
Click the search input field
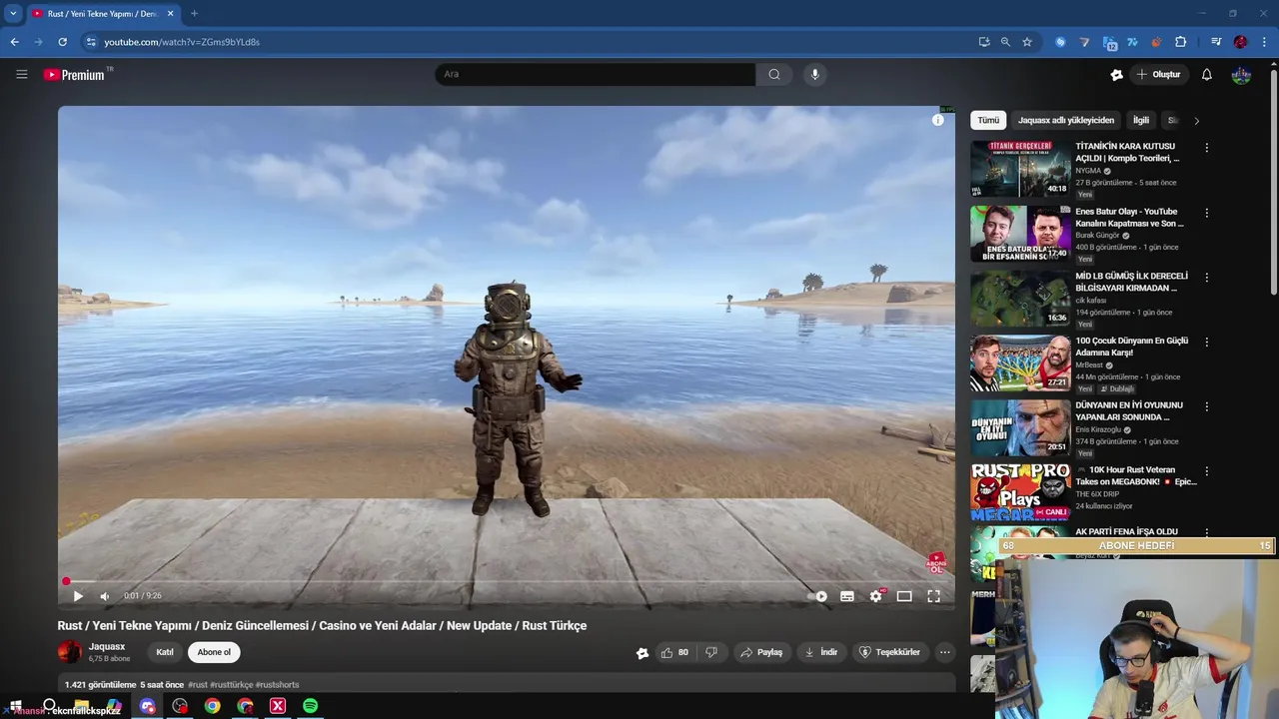(x=595, y=74)
